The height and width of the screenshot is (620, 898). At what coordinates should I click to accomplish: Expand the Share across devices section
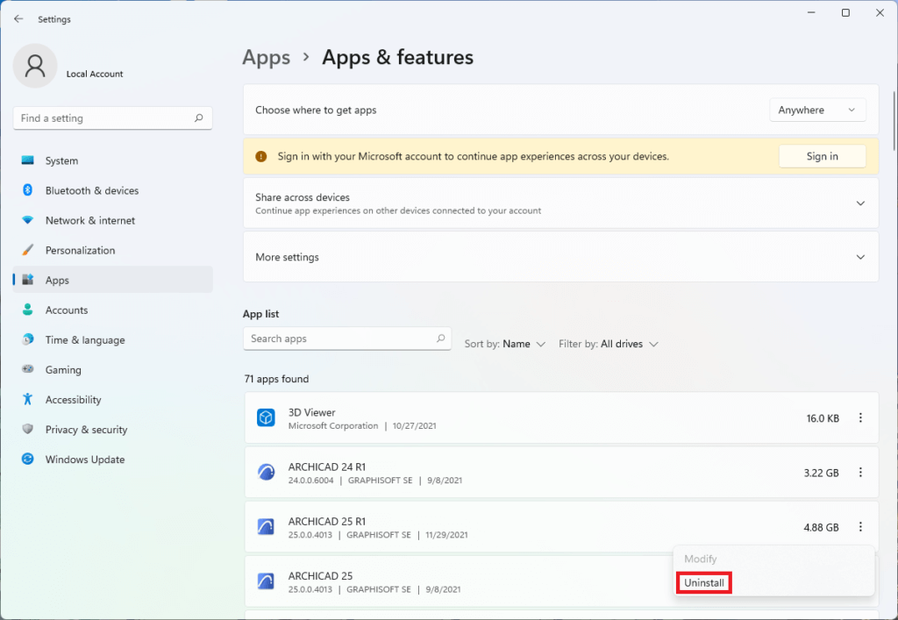(x=859, y=203)
